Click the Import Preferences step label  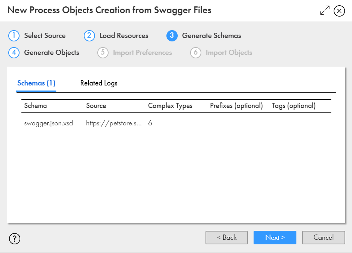pyautogui.click(x=142, y=53)
